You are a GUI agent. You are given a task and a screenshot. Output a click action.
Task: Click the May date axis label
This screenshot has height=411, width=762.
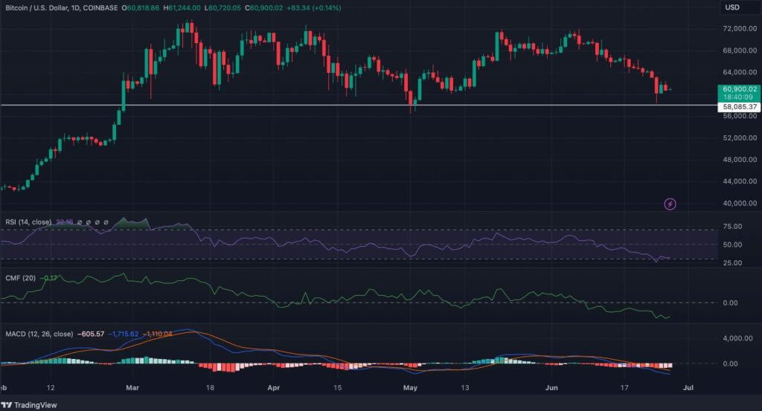coord(410,388)
